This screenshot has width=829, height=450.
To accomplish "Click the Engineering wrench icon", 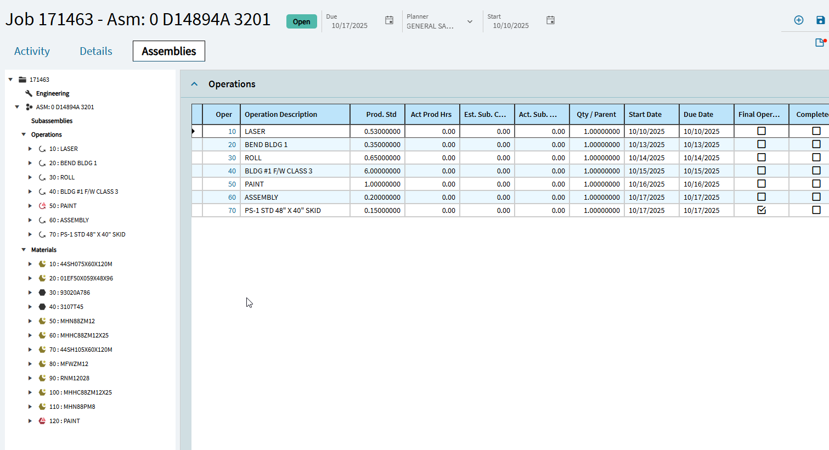I will click(29, 93).
